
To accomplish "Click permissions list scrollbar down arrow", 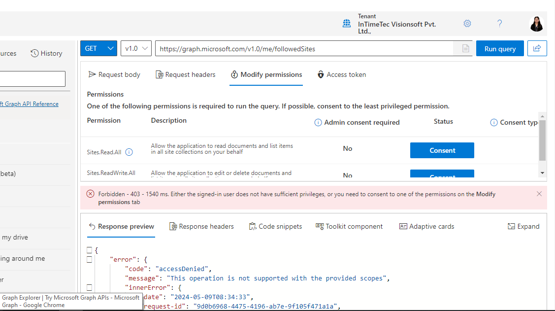I will [542, 173].
